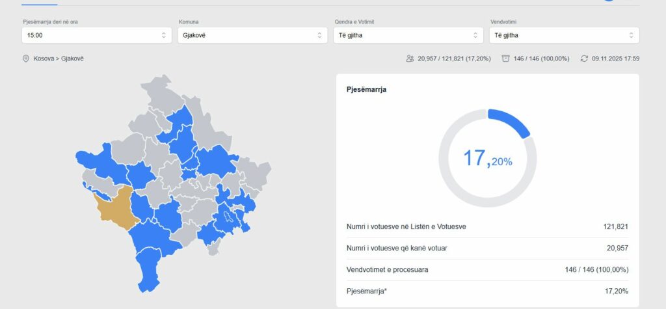Open the Qendra e Votimit dropdown
This screenshot has height=309, width=666.
pyautogui.click(x=408, y=35)
